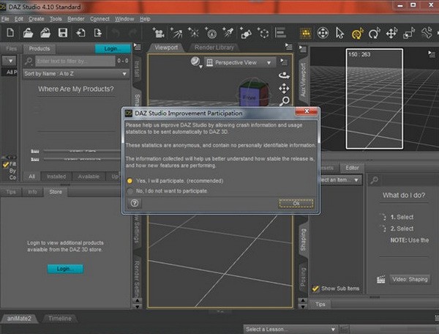Open the Render menu
The width and height of the screenshot is (439, 334).
(x=75, y=19)
